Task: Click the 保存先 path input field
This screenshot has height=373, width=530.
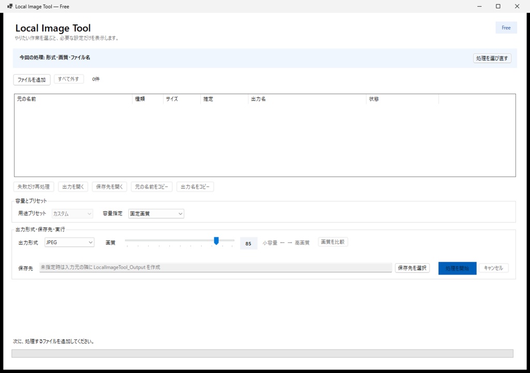Action: pyautogui.click(x=216, y=267)
